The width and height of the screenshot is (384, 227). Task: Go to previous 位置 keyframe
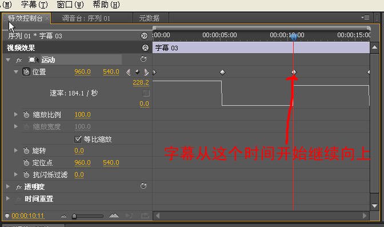point(128,72)
